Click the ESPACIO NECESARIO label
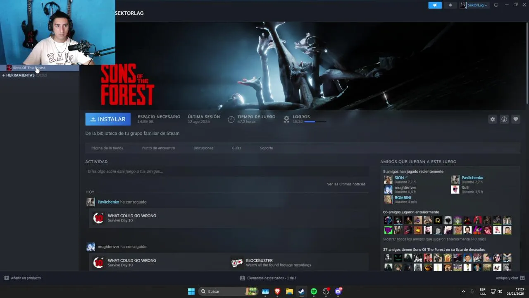This screenshot has height=298, width=529. click(159, 117)
